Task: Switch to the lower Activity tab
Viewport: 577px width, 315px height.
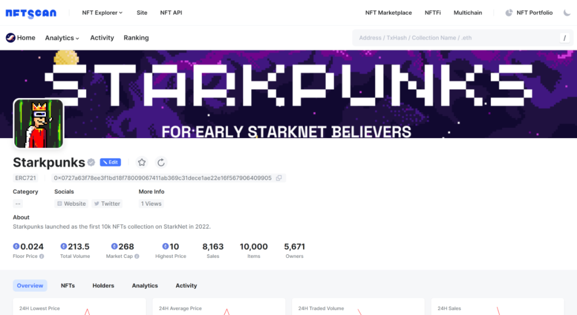Action: (x=186, y=286)
